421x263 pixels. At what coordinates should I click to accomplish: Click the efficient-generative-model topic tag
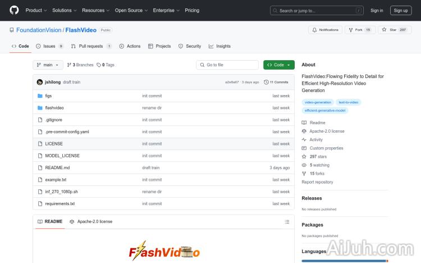[325, 111]
